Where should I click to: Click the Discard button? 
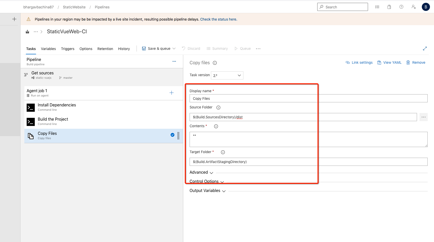191,49
